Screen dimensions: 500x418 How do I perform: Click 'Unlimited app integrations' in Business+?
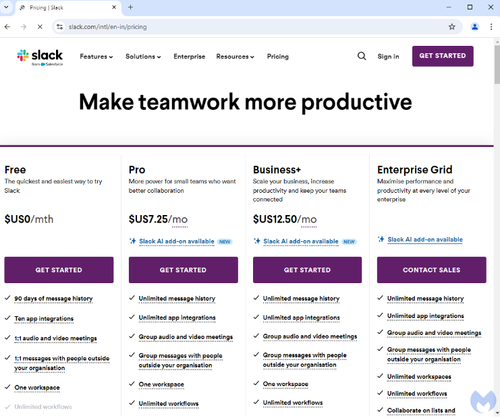coord(302,318)
